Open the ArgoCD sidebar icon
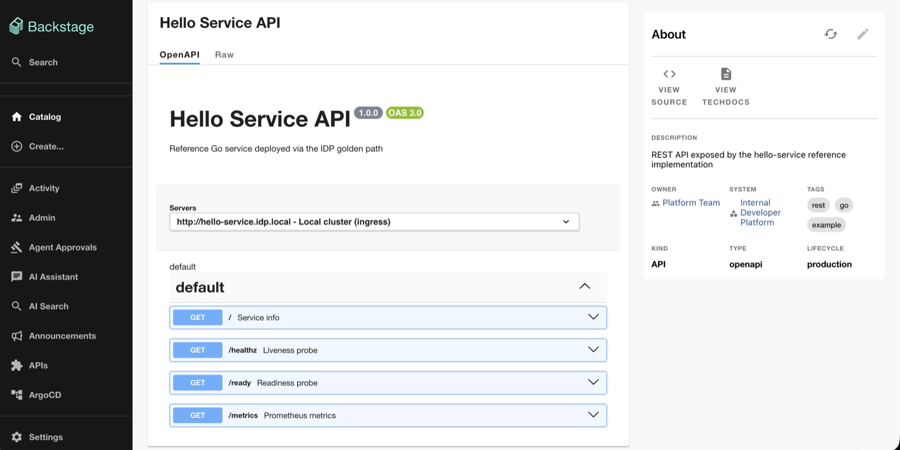 (17, 395)
